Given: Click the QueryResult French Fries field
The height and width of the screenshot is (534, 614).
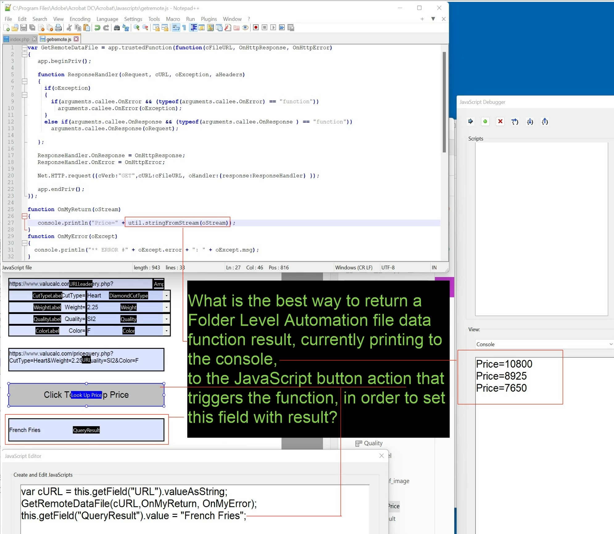Looking at the screenshot, I should tap(86, 430).
